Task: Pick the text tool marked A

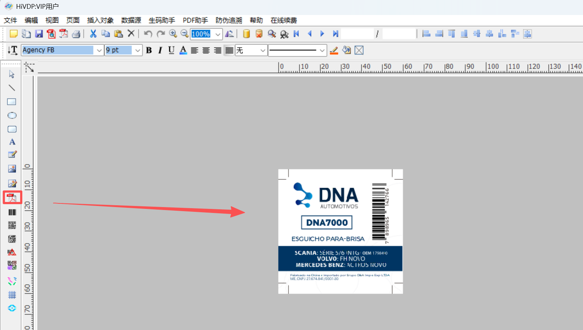Action: pyautogui.click(x=12, y=142)
